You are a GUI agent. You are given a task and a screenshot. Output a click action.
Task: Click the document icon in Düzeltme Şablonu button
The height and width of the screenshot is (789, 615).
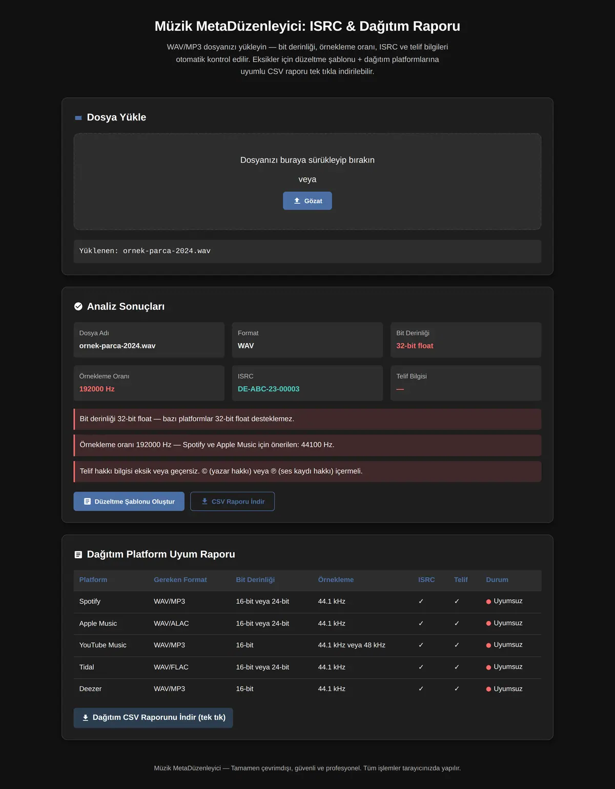tap(88, 502)
